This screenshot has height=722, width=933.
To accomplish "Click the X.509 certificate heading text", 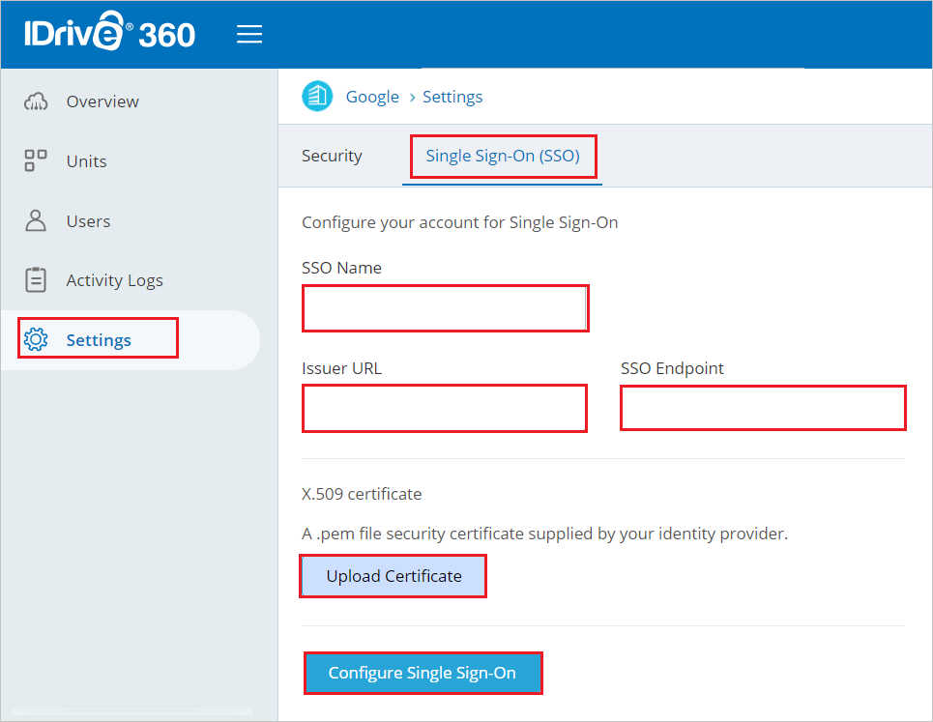I will click(362, 494).
